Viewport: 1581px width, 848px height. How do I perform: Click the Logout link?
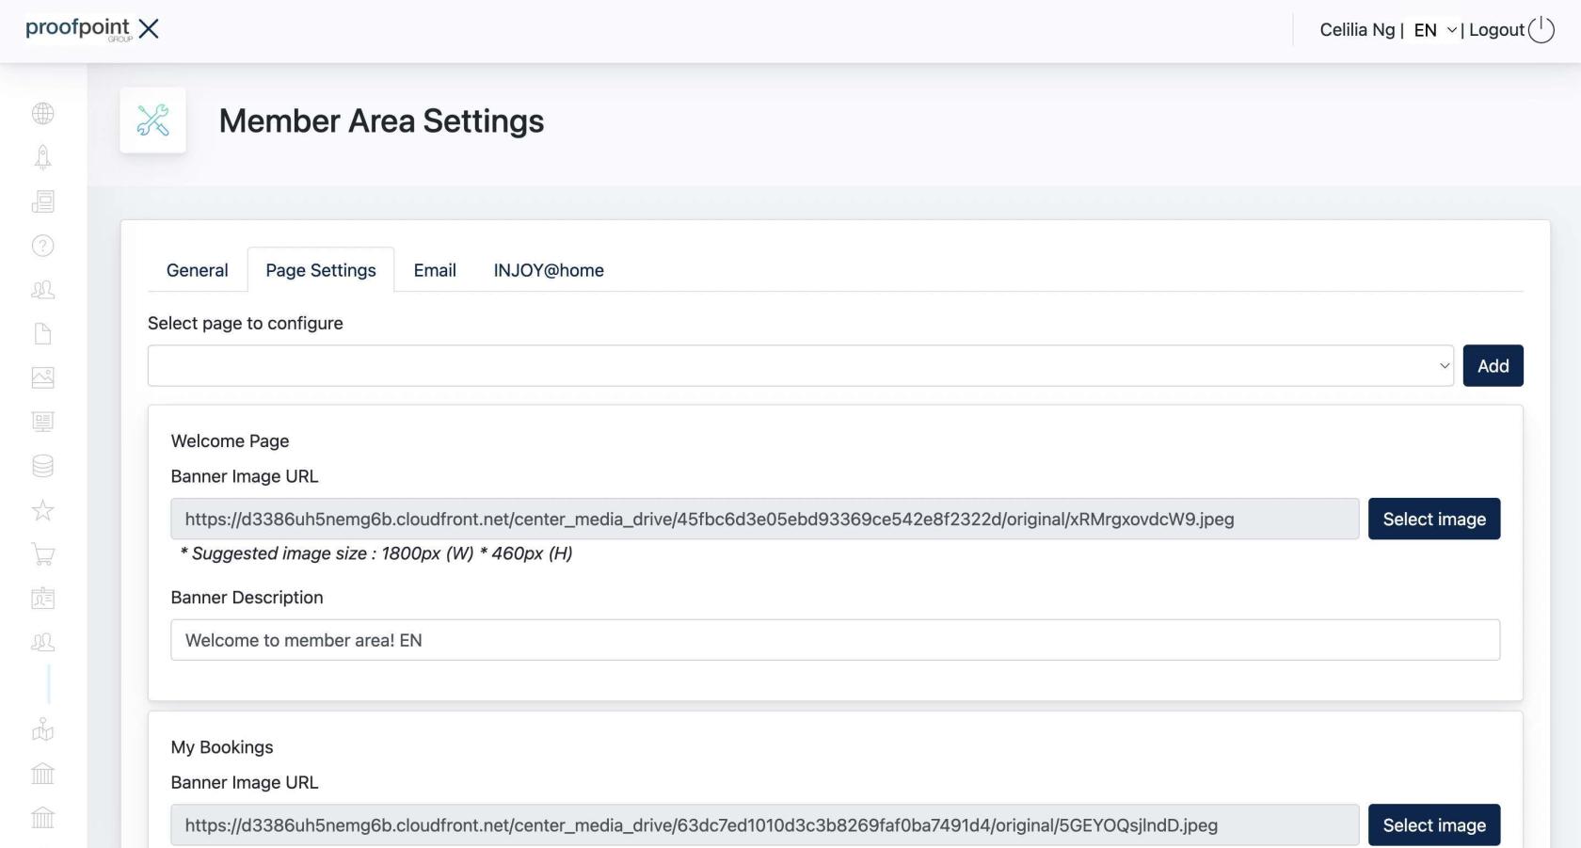pyautogui.click(x=1496, y=30)
